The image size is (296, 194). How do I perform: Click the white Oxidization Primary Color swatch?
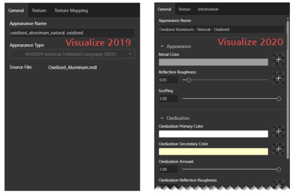click(213, 134)
